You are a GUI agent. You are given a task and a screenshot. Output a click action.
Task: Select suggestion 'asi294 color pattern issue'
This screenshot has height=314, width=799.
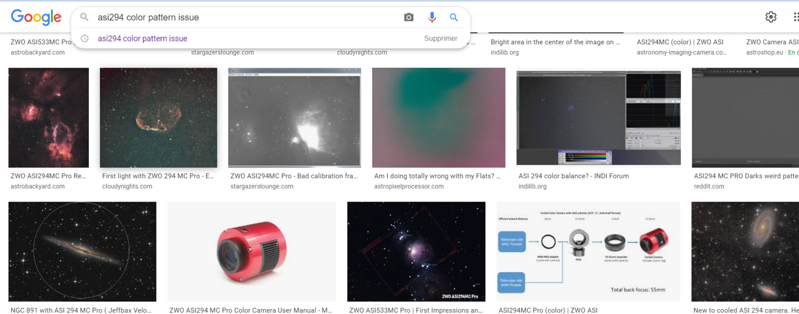(142, 38)
